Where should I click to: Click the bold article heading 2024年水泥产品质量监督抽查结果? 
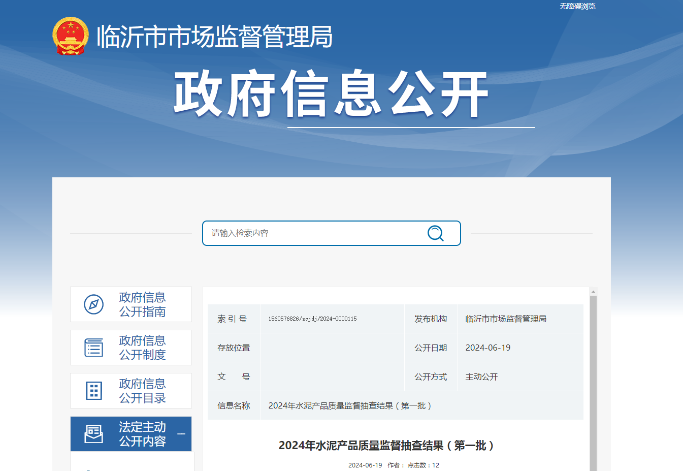click(386, 446)
